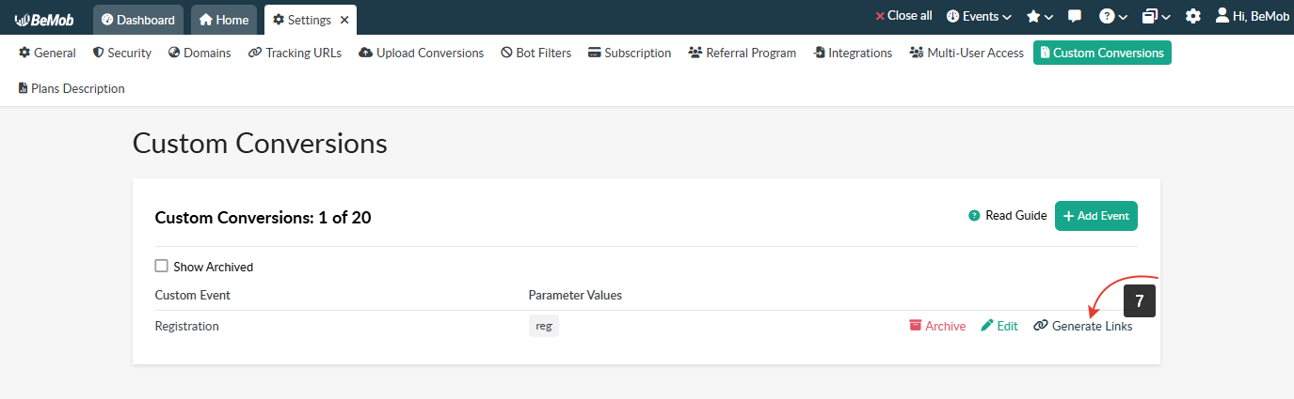Open the chat messages icon
Image resolution: width=1294 pixels, height=399 pixels.
click(x=1075, y=16)
